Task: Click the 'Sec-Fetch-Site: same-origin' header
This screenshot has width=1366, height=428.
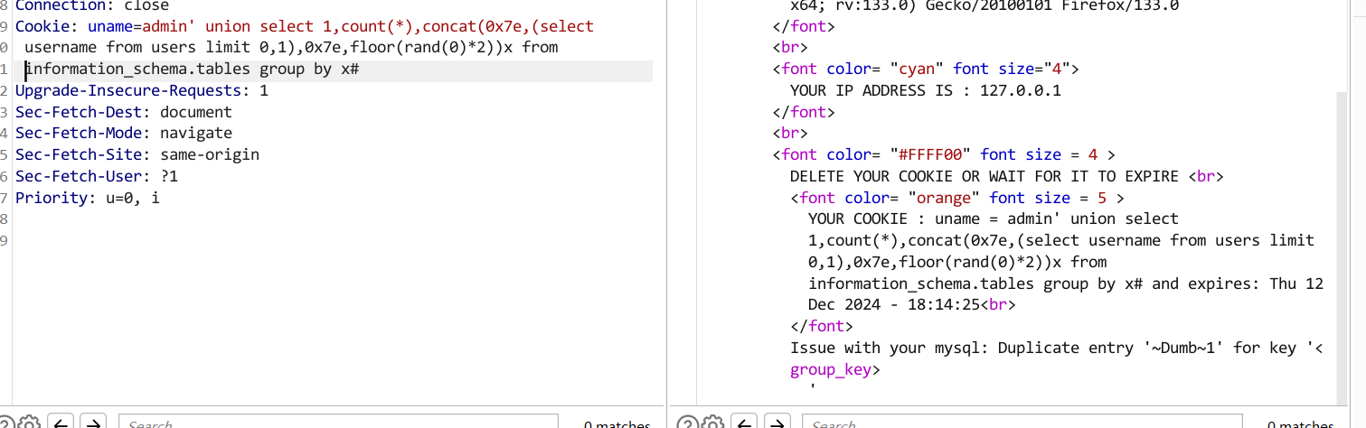Action: (137, 154)
